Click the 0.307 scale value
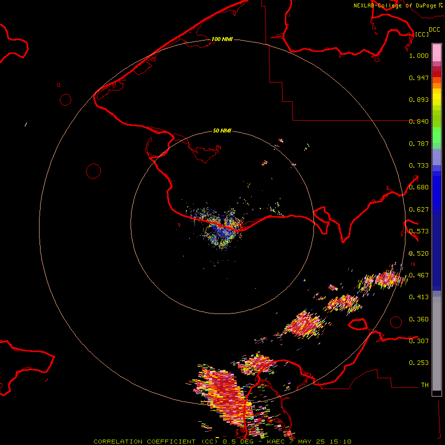 coord(419,341)
